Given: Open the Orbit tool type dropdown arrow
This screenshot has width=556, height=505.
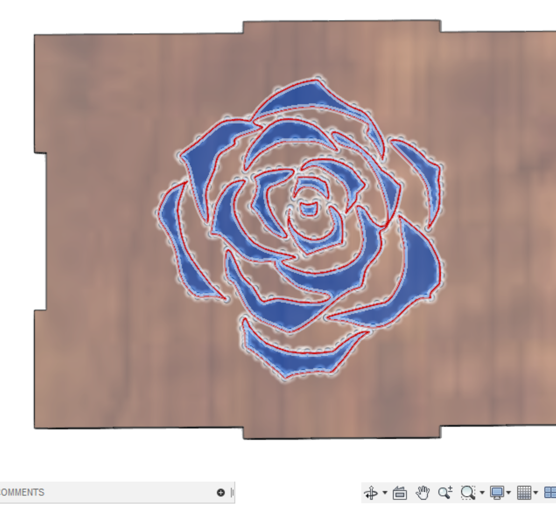Looking at the screenshot, I should click(385, 493).
